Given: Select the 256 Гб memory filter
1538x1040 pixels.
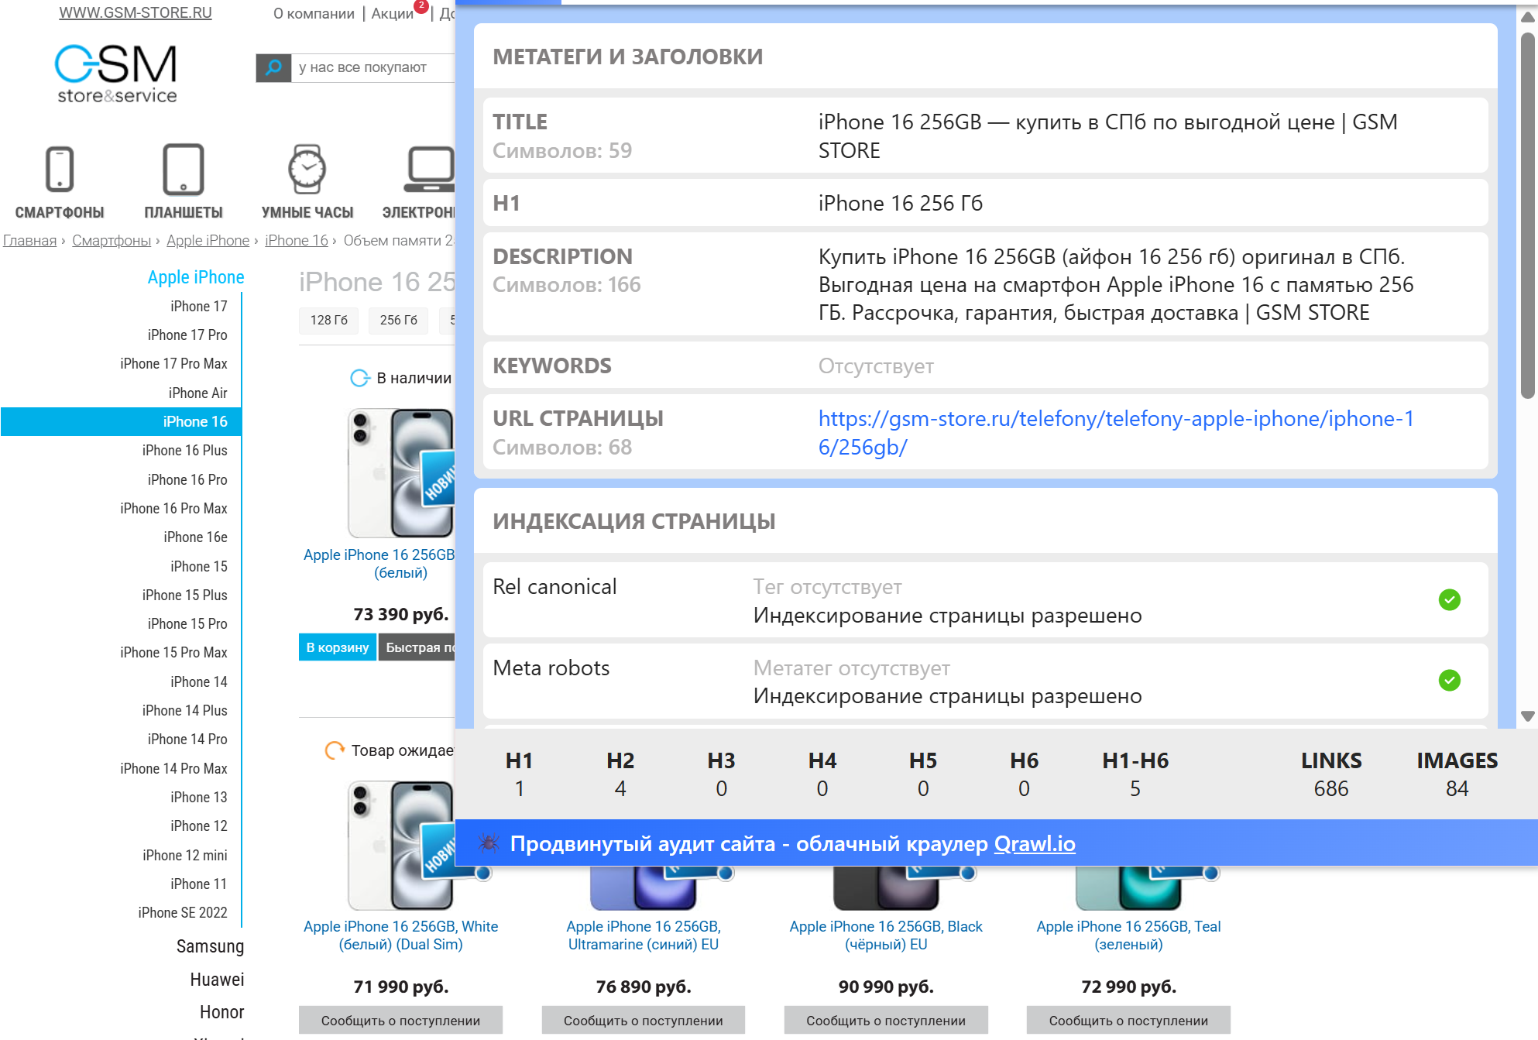Looking at the screenshot, I should [x=398, y=320].
